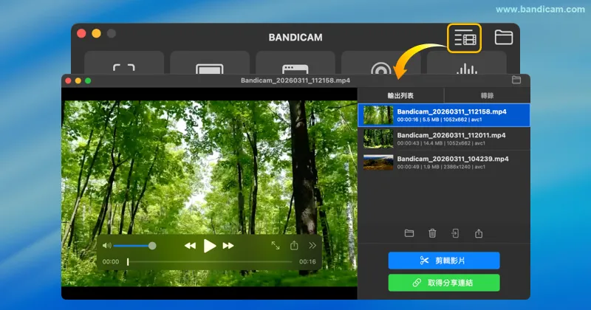Select the window recording mode in BANDICAM window

[295, 63]
